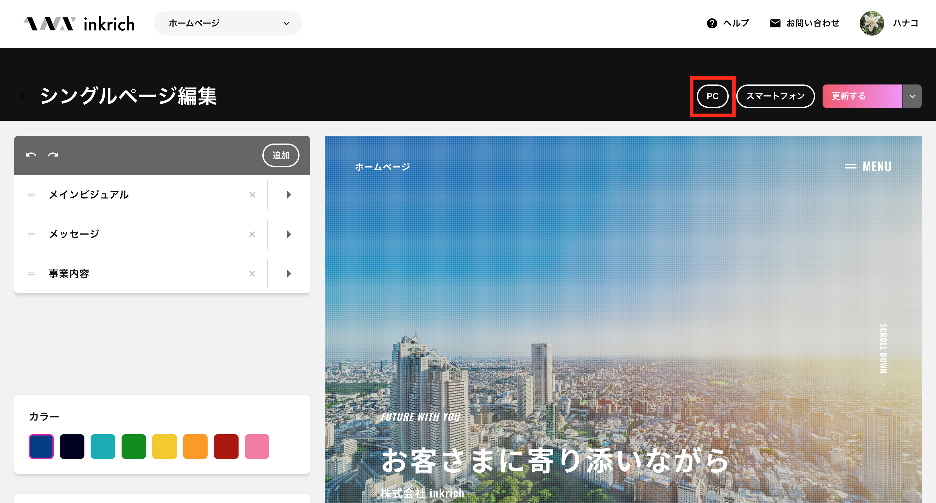Click the inkrich logo

pos(79,23)
